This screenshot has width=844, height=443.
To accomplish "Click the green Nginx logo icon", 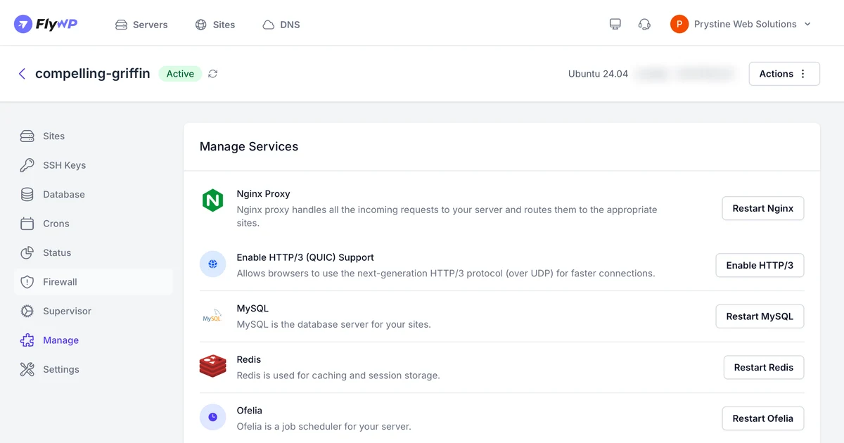I will pyautogui.click(x=212, y=201).
